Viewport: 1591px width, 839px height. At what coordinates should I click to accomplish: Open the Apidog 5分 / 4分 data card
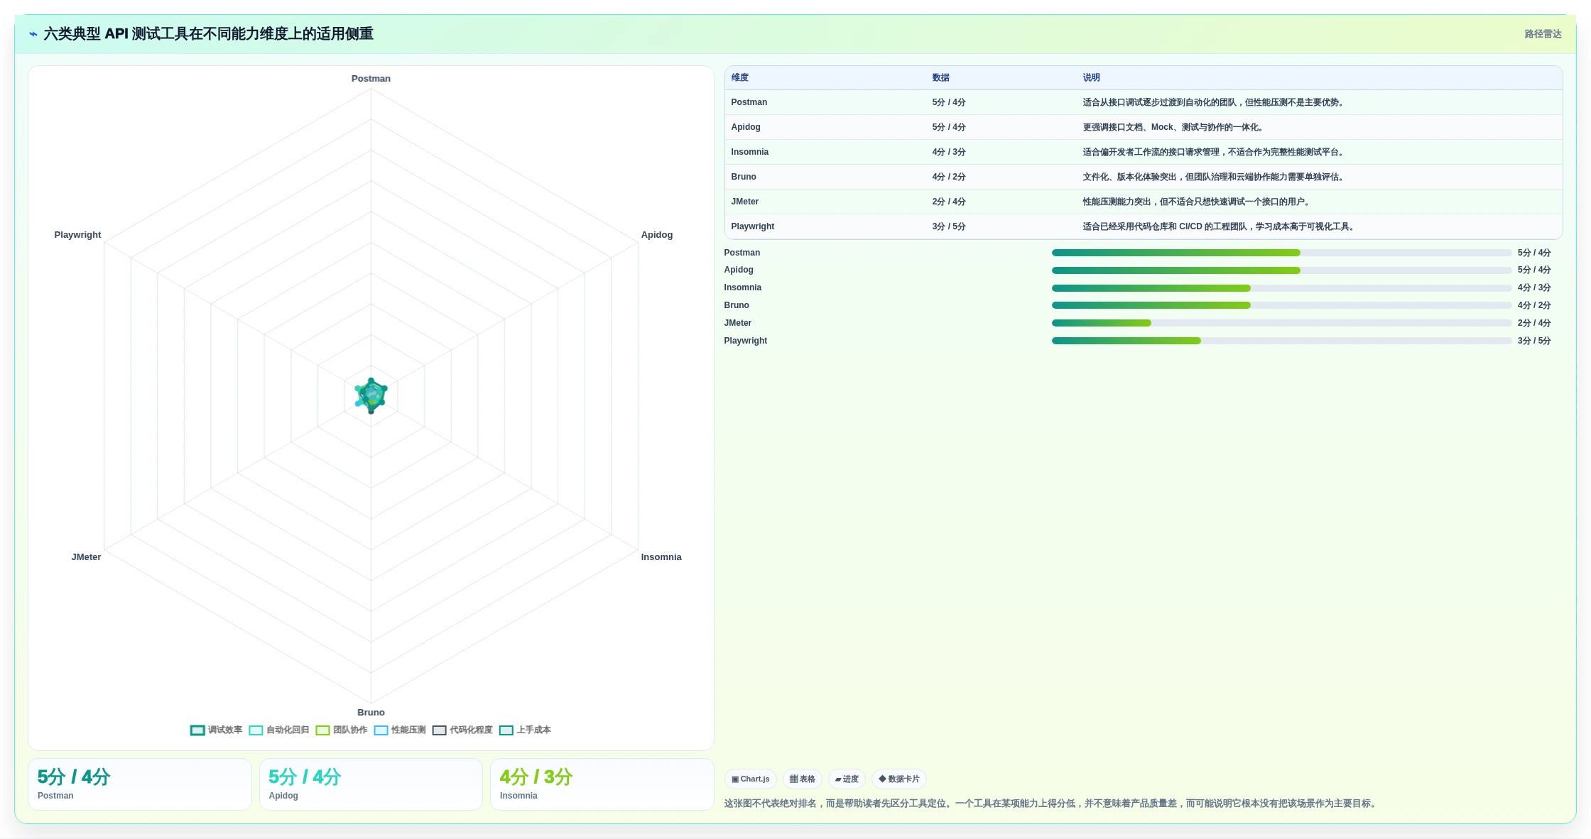pos(371,784)
